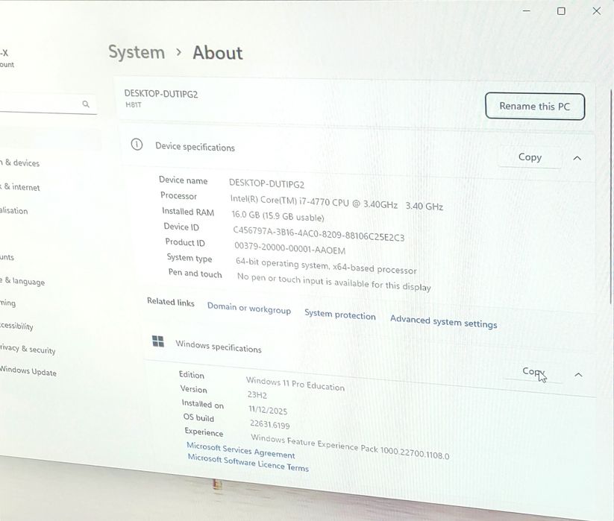The height and width of the screenshot is (521, 614).
Task: Click the Device specifications info icon
Action: tap(137, 145)
